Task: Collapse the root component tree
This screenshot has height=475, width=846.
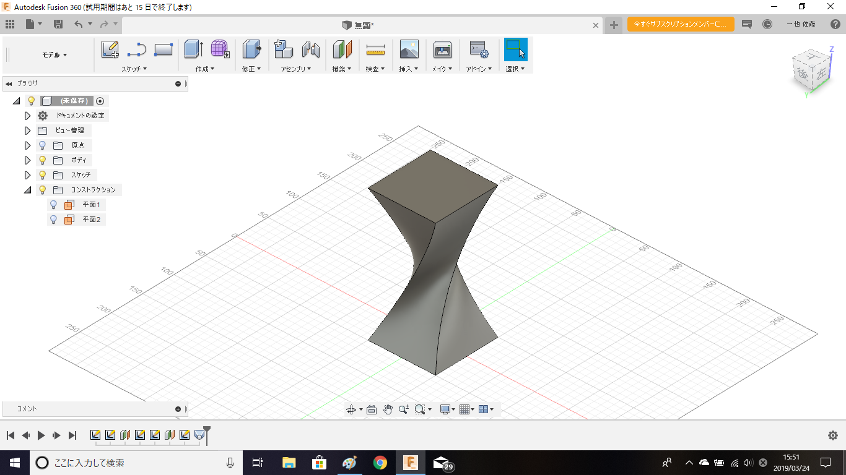Action: (17, 101)
